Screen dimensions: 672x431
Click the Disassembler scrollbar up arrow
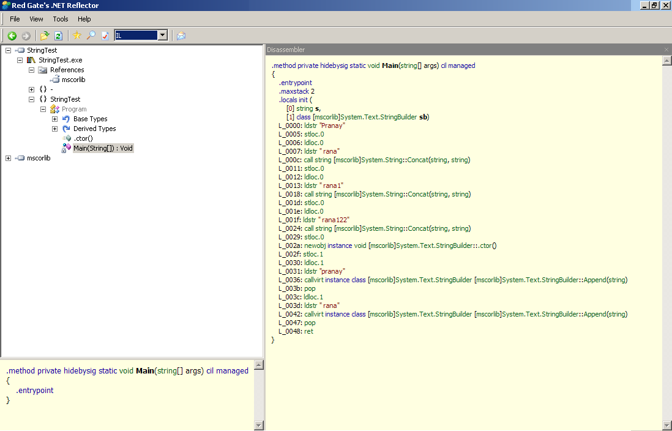(667, 61)
